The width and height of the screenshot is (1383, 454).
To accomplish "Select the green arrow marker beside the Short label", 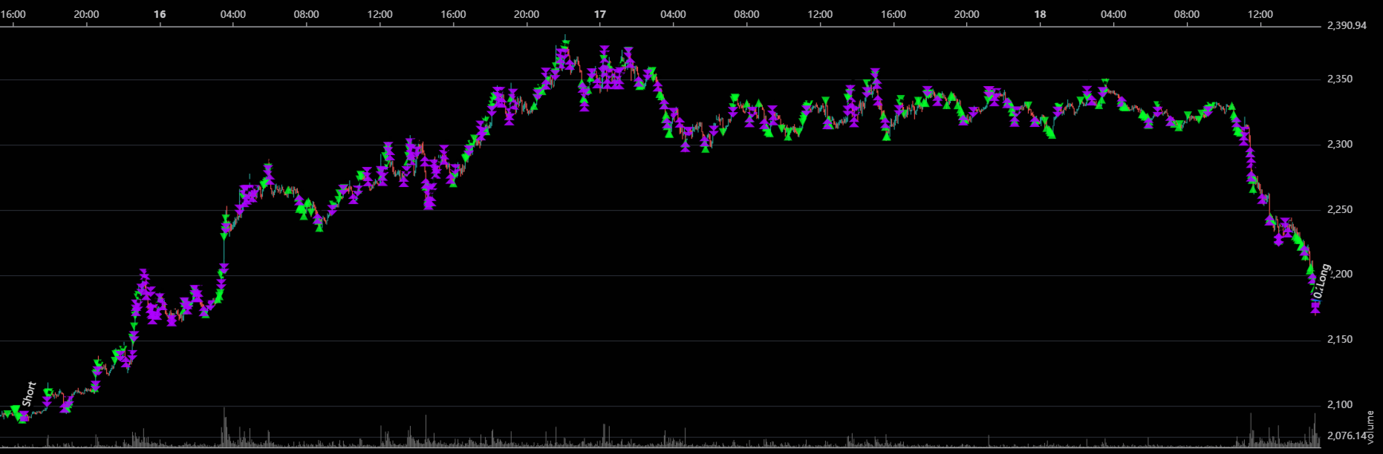I will coord(16,410).
